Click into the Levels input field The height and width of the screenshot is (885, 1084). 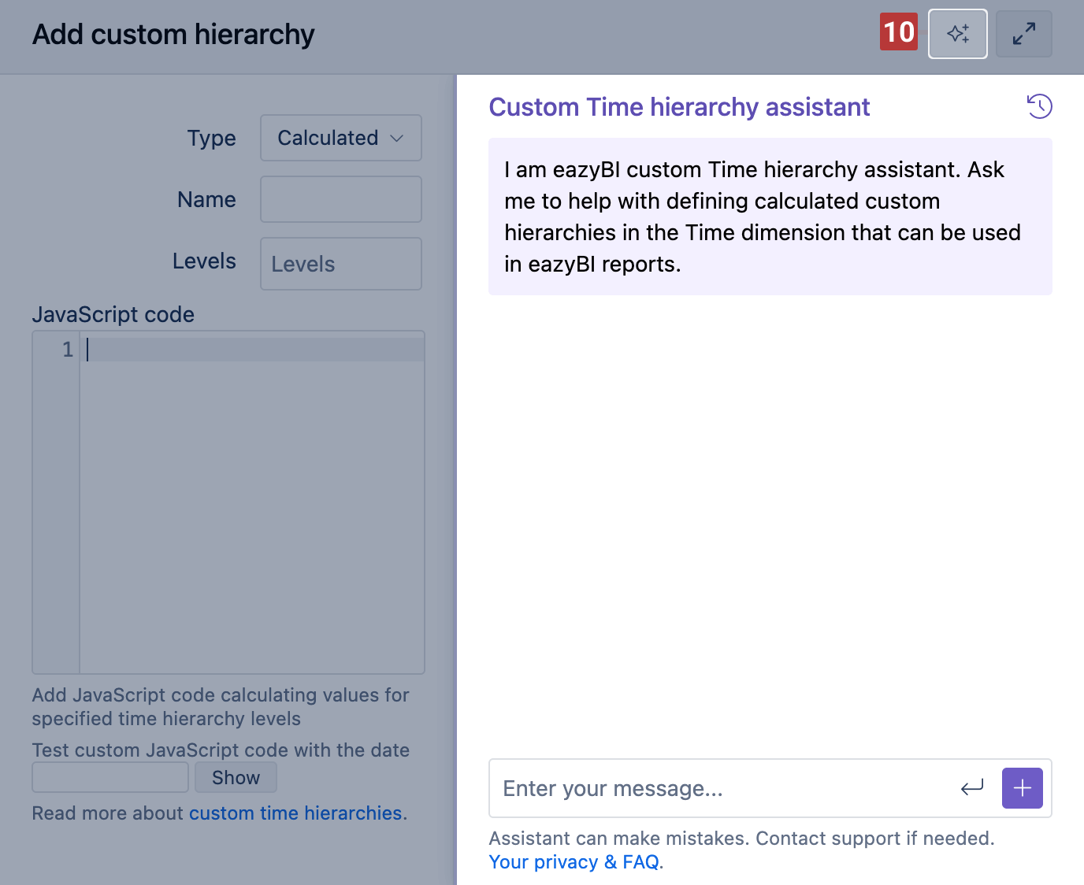(340, 264)
